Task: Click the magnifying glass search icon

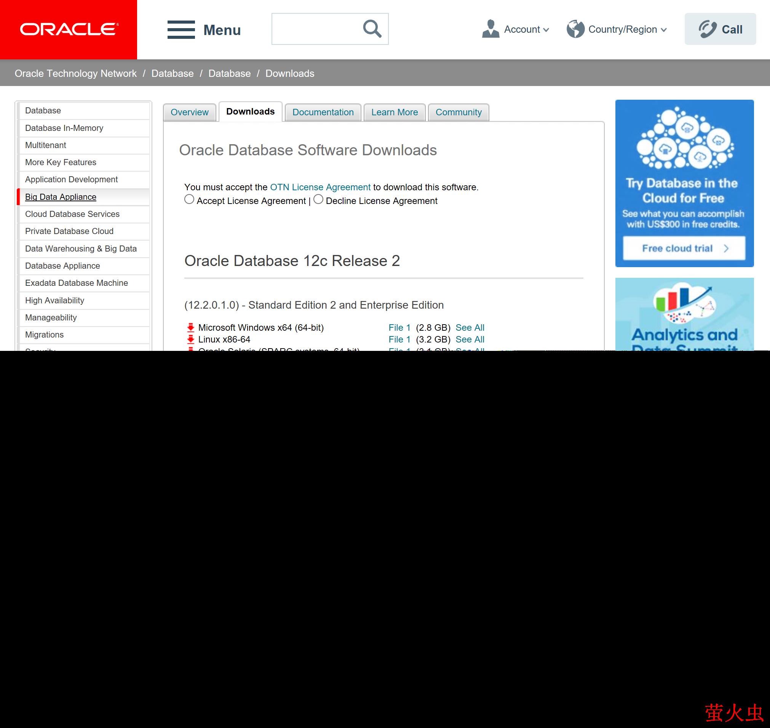Action: [372, 29]
